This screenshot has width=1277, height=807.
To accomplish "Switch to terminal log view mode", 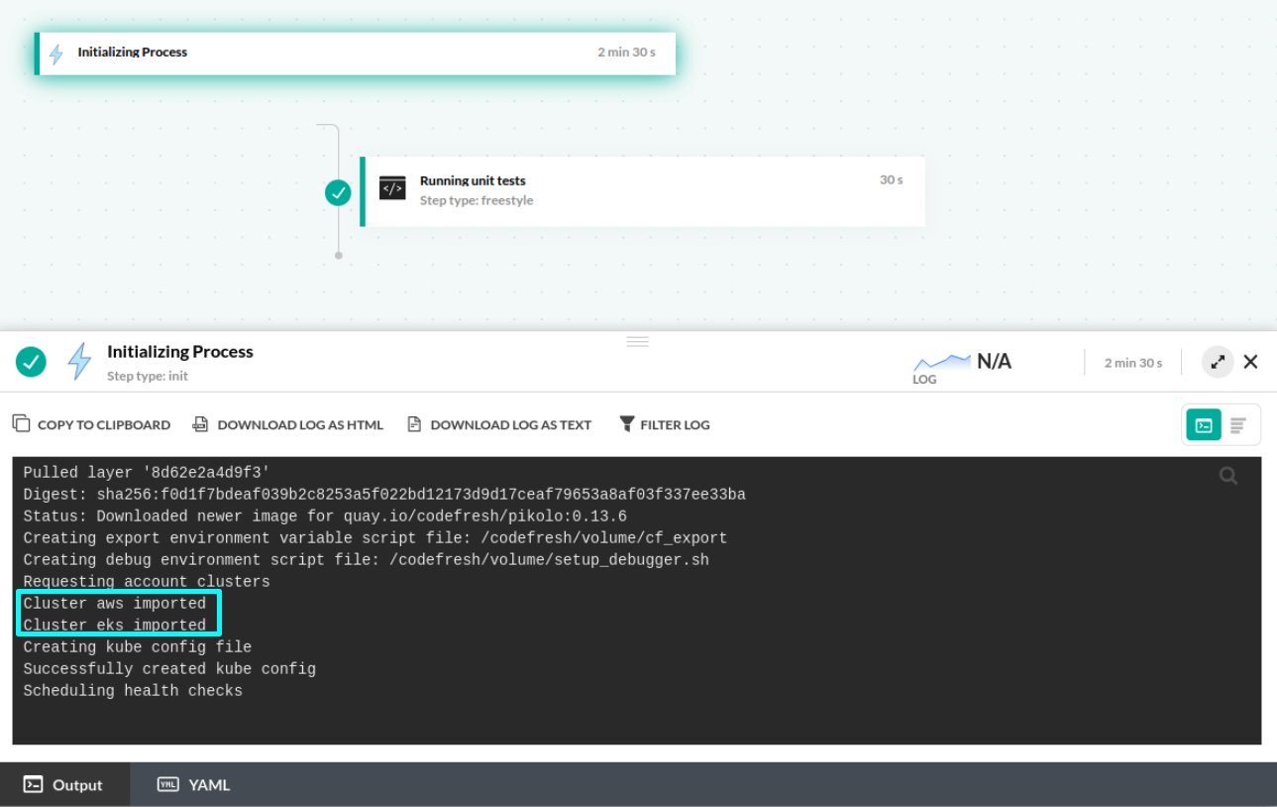I will point(1204,425).
